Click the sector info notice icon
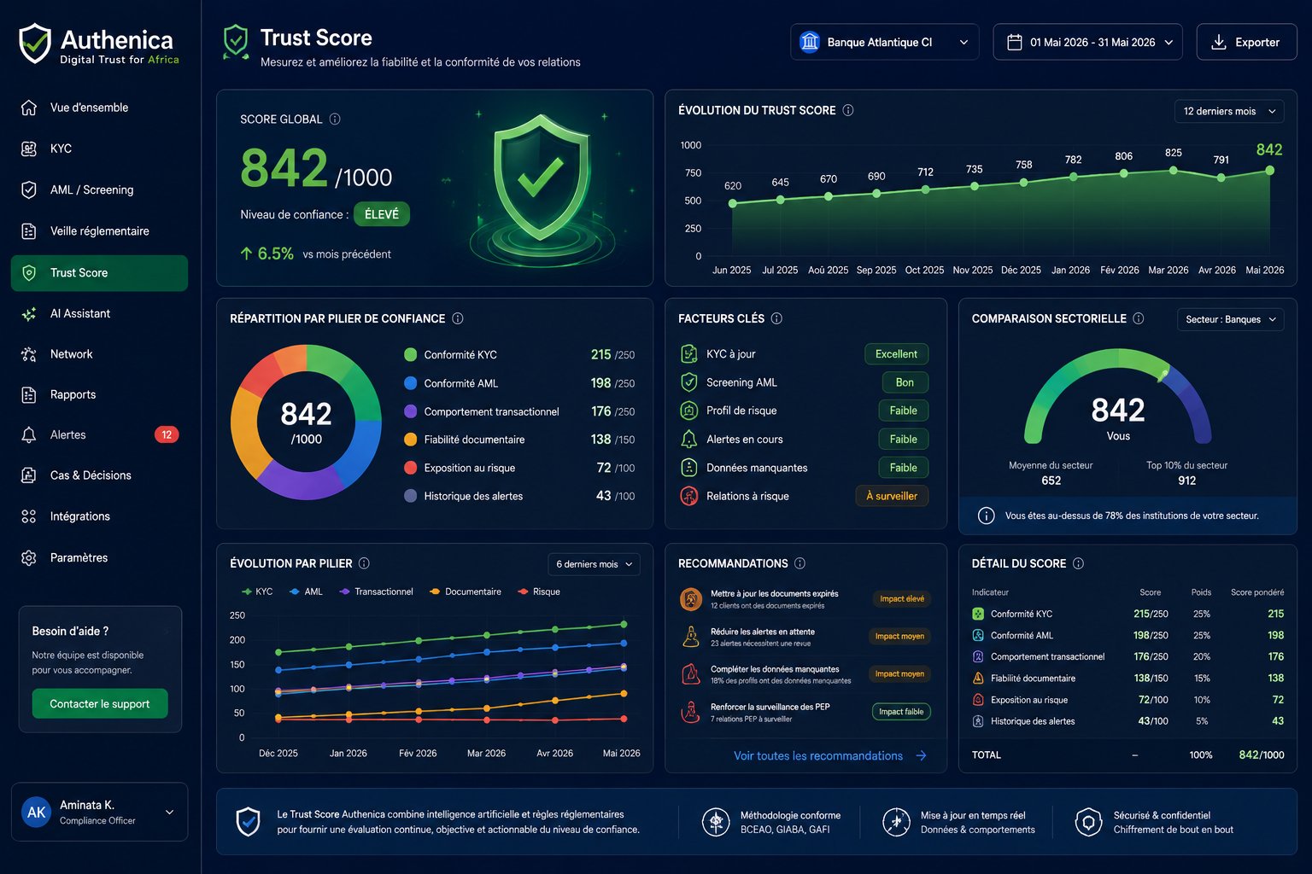 986,516
